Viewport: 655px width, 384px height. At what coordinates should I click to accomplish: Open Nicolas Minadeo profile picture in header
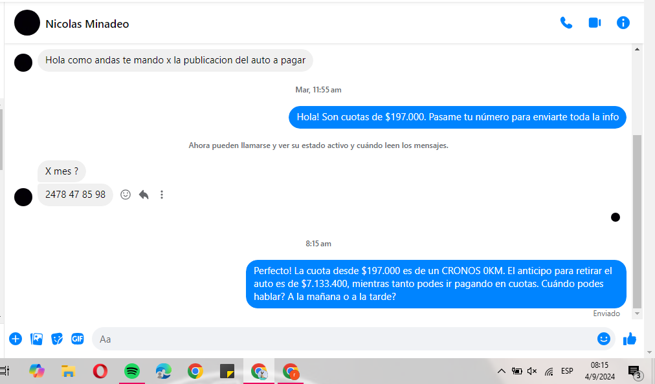(x=27, y=23)
